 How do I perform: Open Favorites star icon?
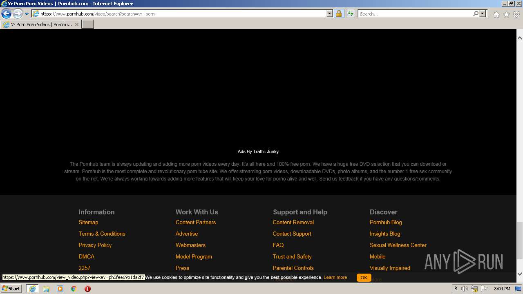[506, 14]
